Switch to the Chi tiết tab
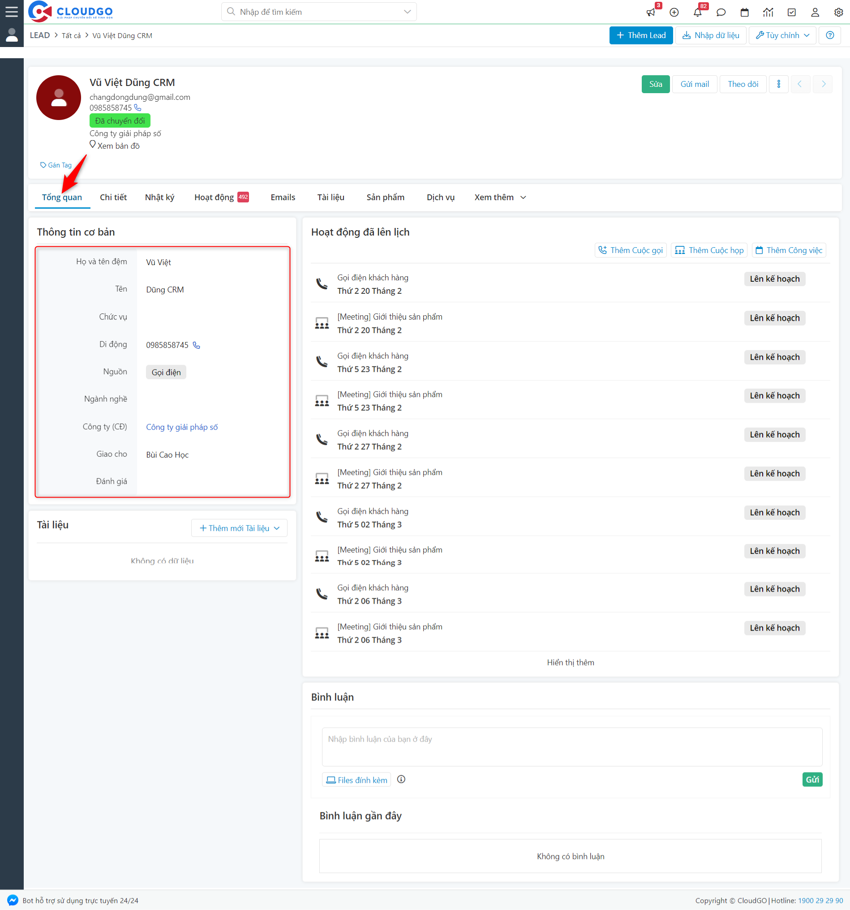 pos(113,197)
